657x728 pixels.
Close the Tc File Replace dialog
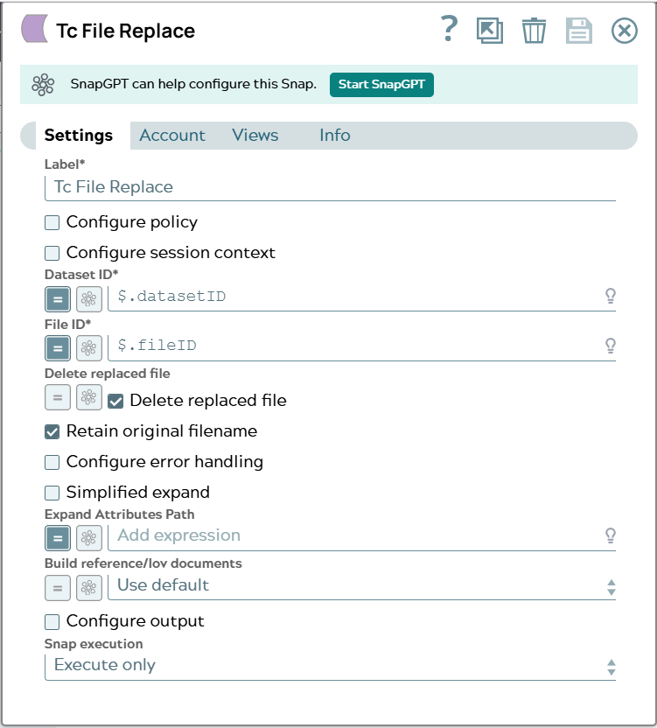(x=624, y=31)
